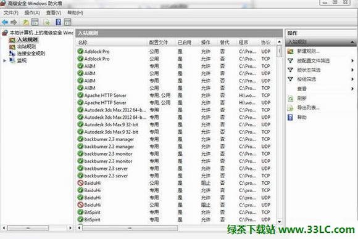
Task: Open the File (文件) menu
Action: [x=11, y=13]
